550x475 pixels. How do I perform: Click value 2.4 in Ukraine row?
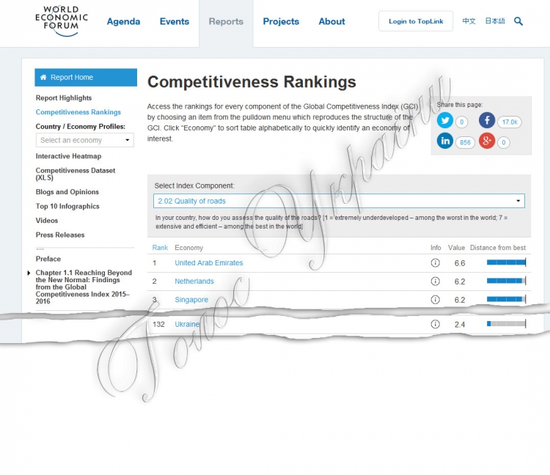coord(460,325)
